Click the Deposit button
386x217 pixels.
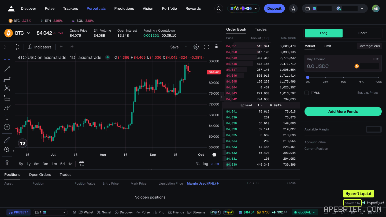pyautogui.click(x=274, y=9)
